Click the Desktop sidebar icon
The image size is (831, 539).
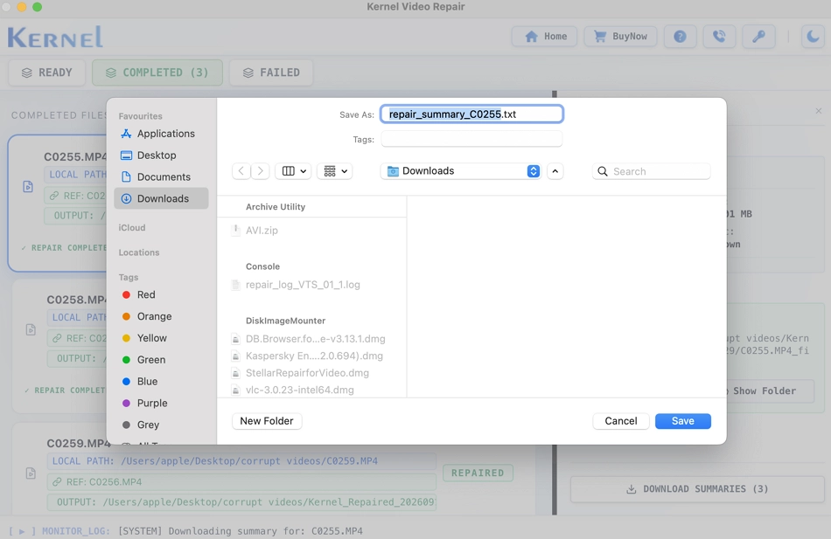(126, 155)
